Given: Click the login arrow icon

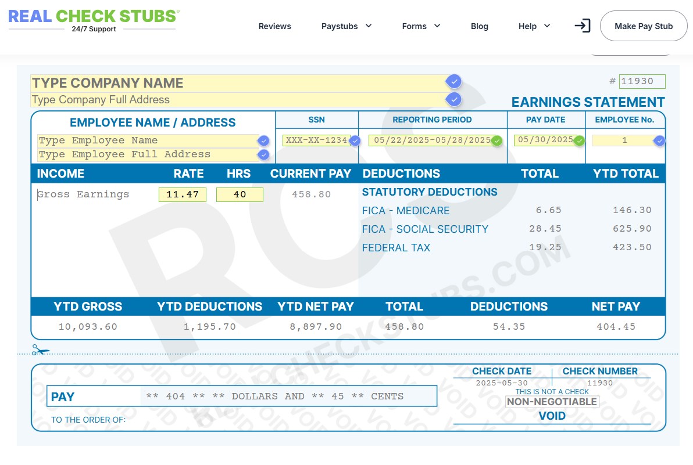Looking at the screenshot, I should (582, 26).
